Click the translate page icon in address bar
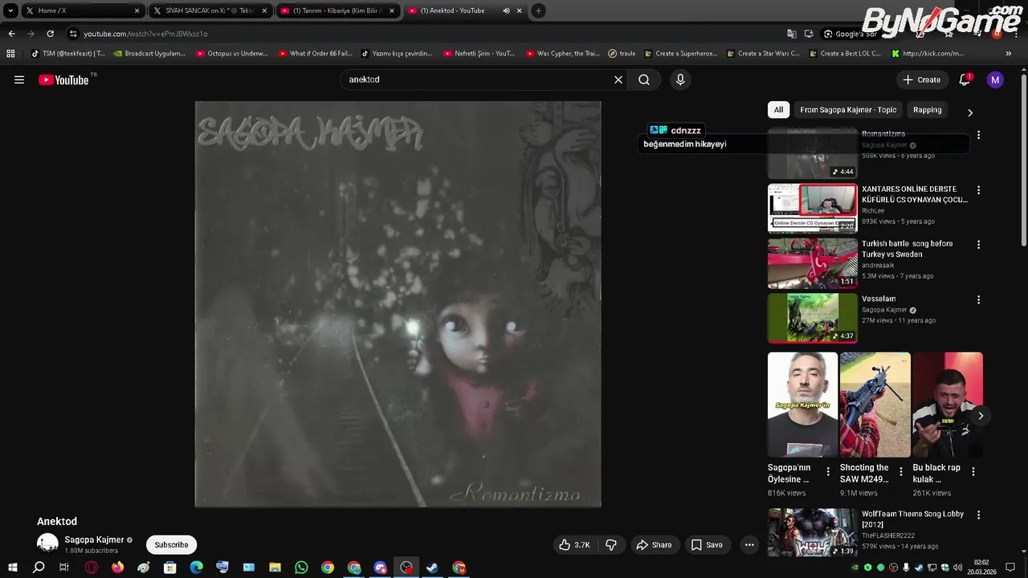Viewport: 1028px width, 578px height. pos(792,34)
